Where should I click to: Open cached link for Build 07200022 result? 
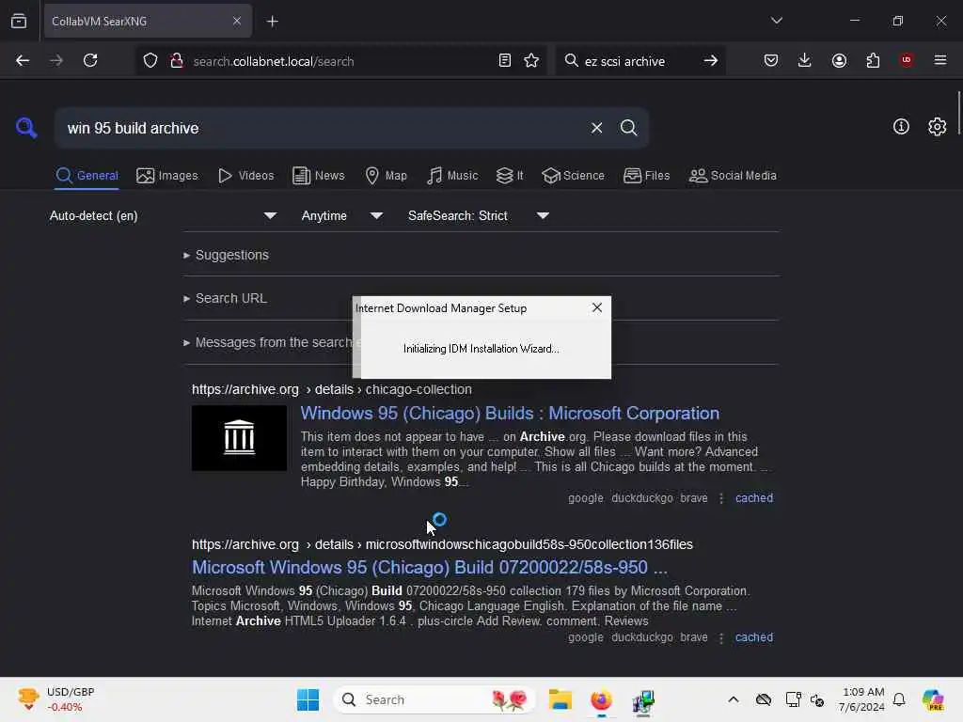754,637
